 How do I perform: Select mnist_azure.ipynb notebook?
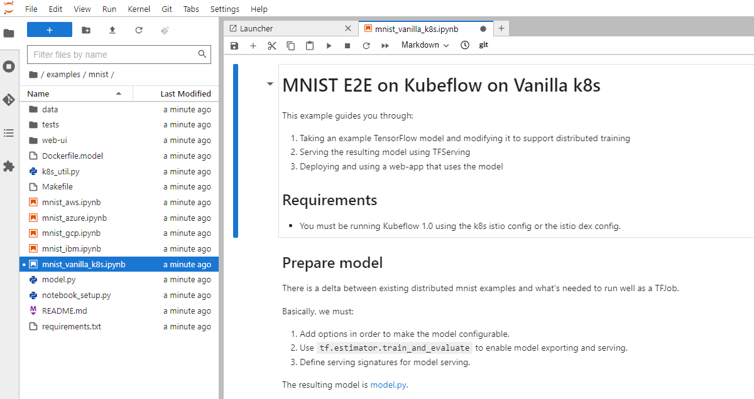point(119,218)
